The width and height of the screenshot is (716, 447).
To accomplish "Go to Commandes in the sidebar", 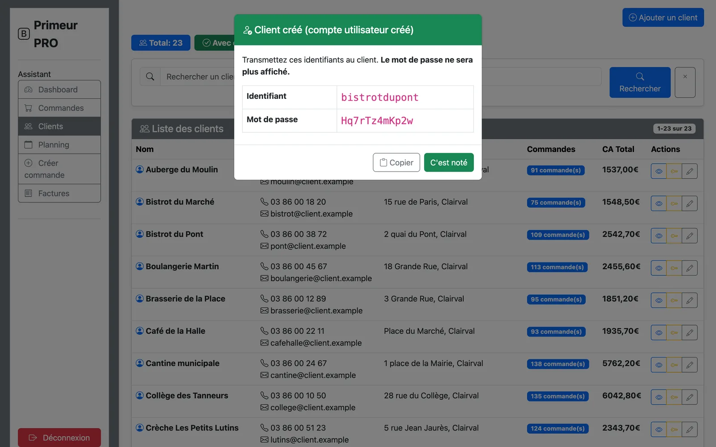I will point(60,108).
